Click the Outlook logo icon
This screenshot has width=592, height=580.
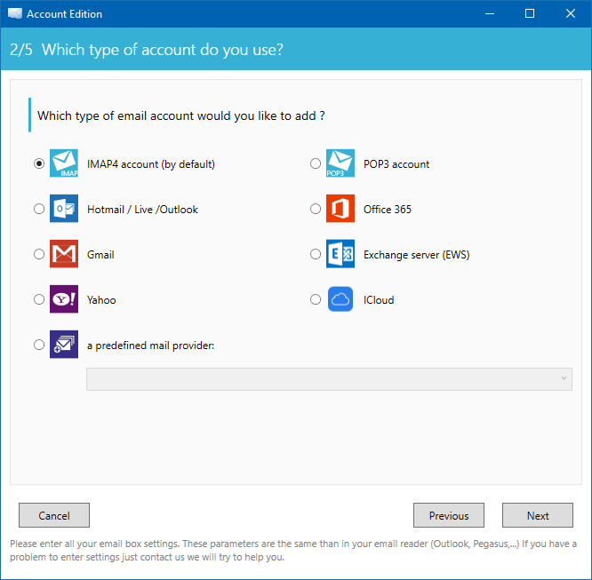point(64,209)
